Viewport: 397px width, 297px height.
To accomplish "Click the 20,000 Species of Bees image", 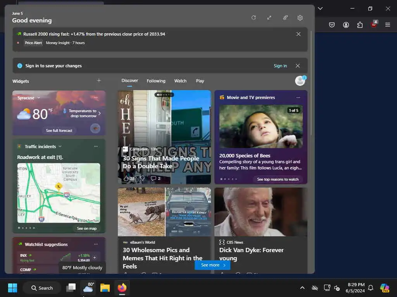I will pyautogui.click(x=261, y=126).
